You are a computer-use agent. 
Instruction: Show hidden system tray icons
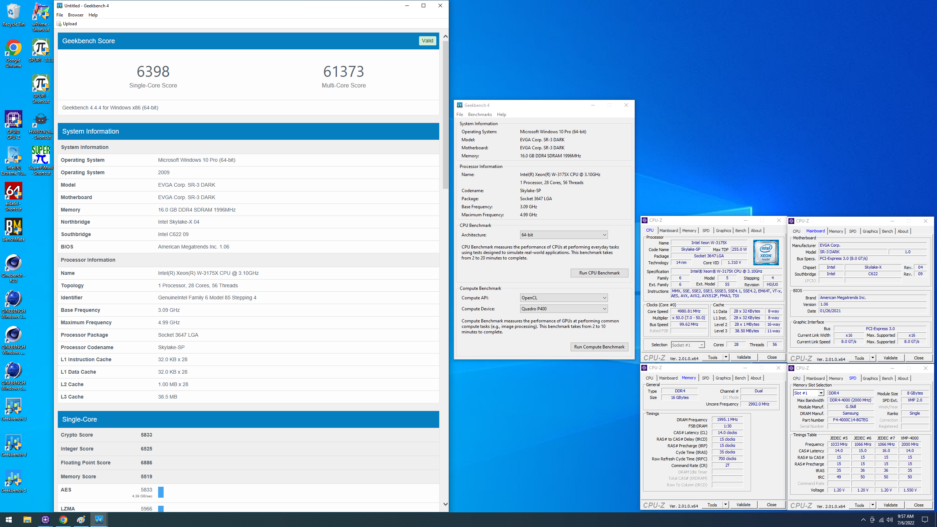(863, 520)
